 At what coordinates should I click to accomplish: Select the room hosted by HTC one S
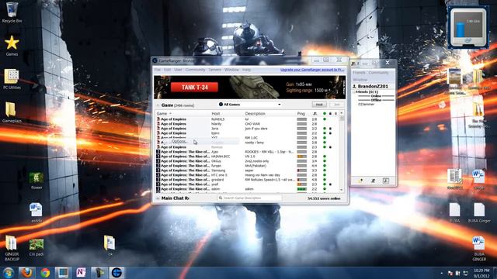(247, 175)
